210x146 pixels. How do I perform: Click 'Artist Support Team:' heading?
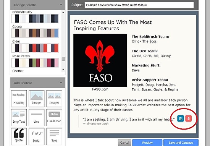[x=150, y=80]
